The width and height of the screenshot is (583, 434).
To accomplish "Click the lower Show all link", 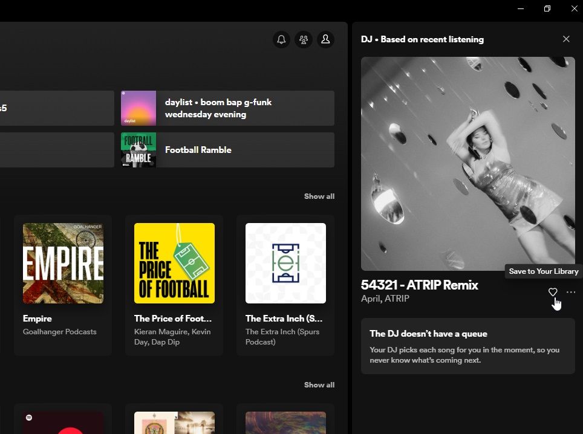I will tap(319, 384).
